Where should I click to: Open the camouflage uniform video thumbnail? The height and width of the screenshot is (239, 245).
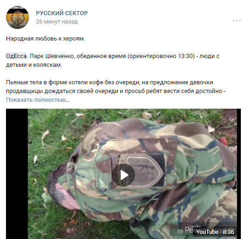click(x=123, y=174)
